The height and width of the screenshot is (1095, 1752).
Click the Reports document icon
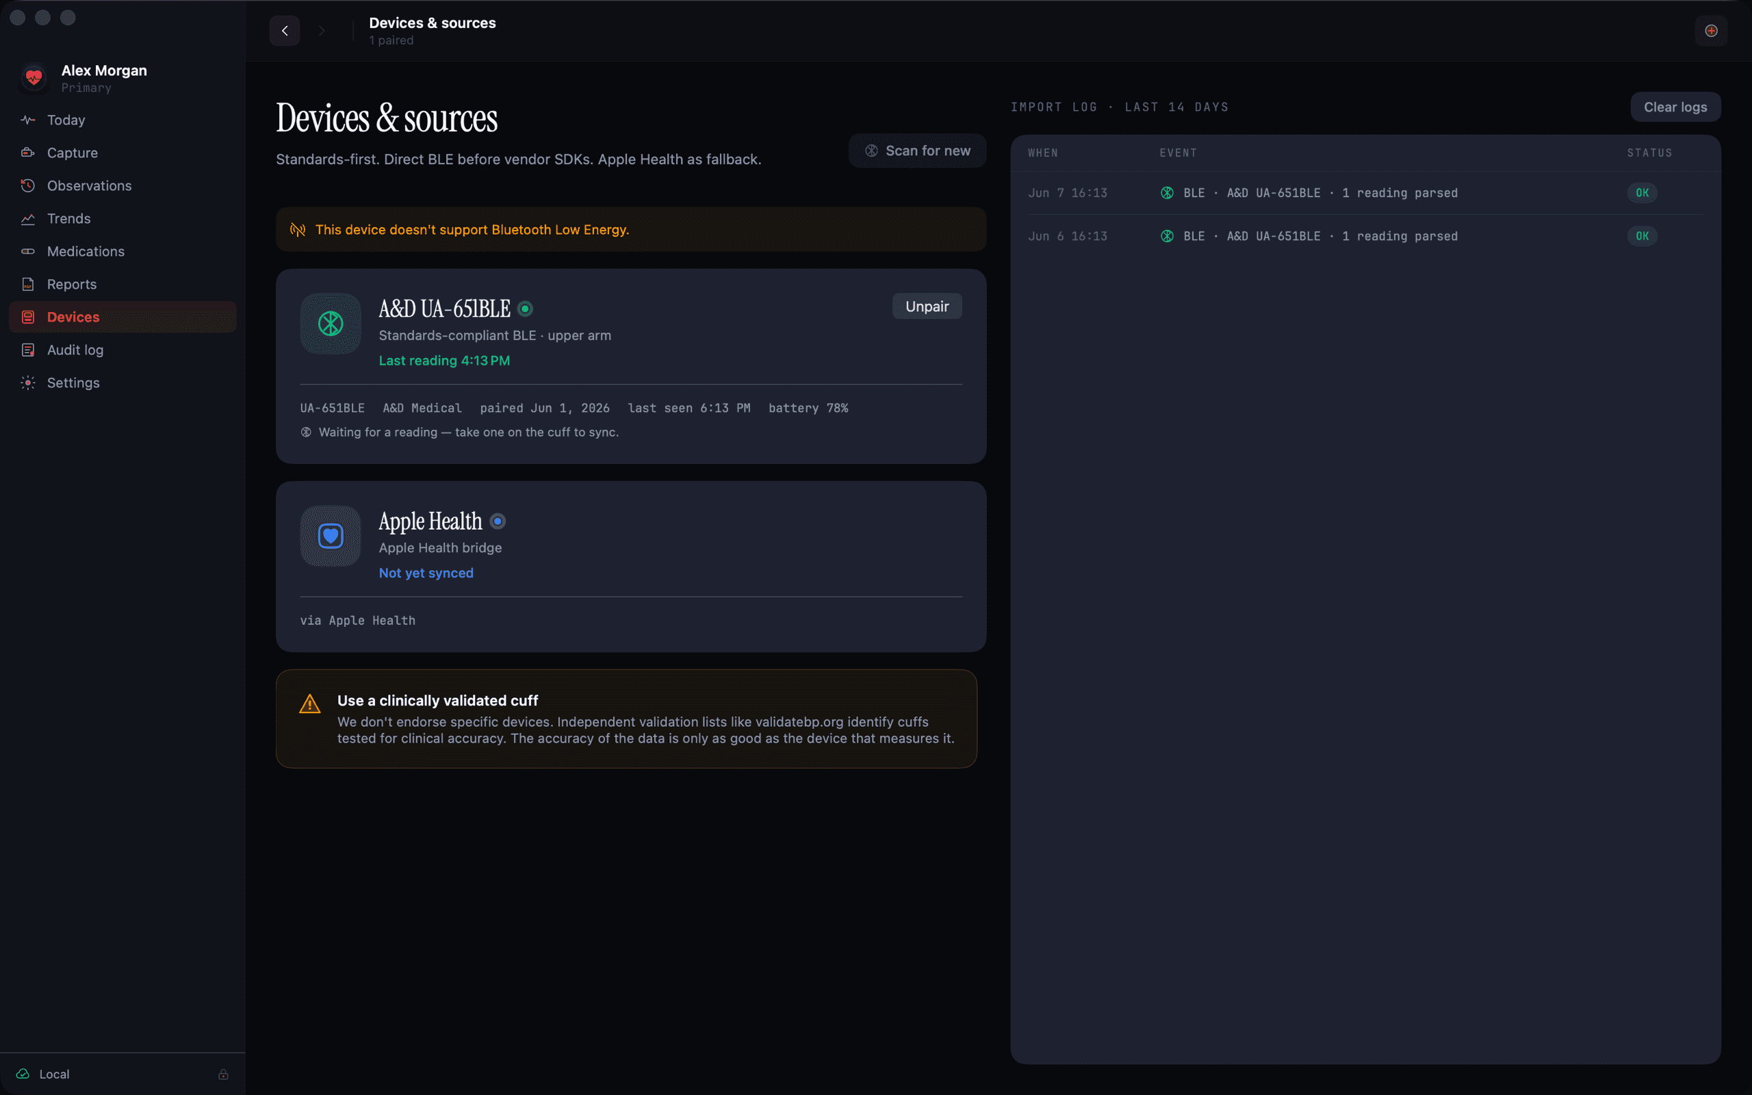pyautogui.click(x=28, y=284)
